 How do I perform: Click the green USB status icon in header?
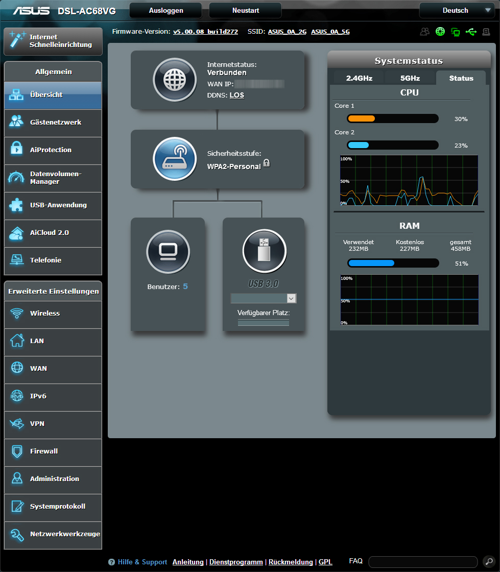[471, 32]
